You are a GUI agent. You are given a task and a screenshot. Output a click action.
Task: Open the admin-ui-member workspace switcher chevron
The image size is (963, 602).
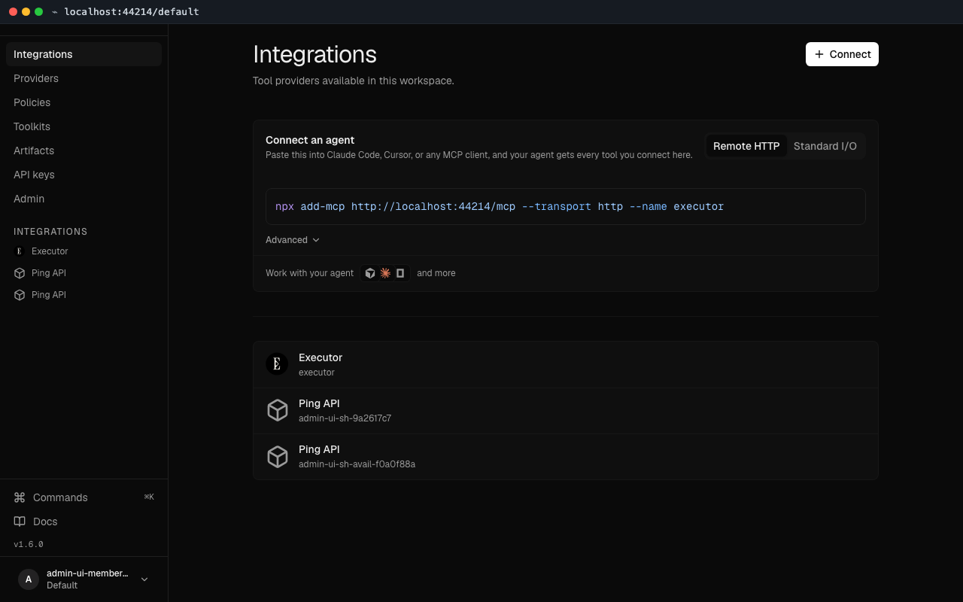tap(144, 579)
